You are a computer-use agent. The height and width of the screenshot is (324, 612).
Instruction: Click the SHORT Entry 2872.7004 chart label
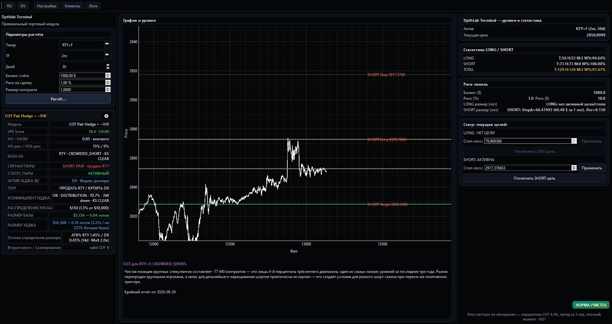click(x=386, y=139)
